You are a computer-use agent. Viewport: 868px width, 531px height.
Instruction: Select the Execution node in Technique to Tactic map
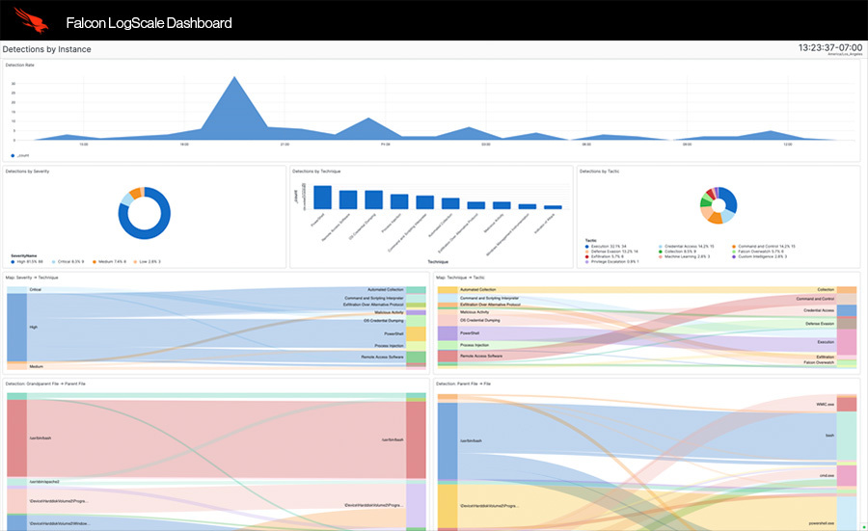(x=846, y=342)
